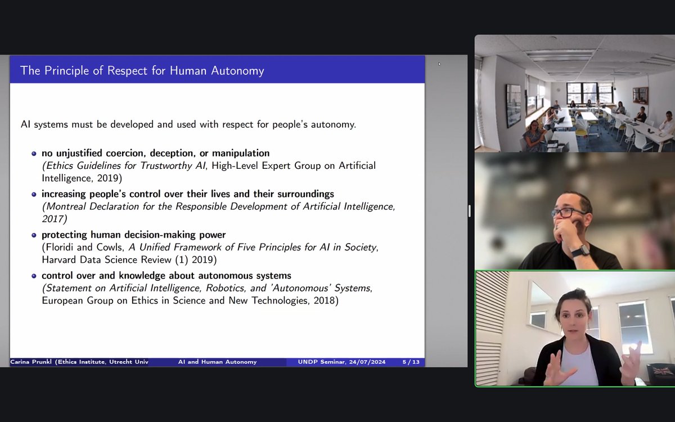
Task: Click 'European Group on Ethics in Science' line
Action: (190, 301)
